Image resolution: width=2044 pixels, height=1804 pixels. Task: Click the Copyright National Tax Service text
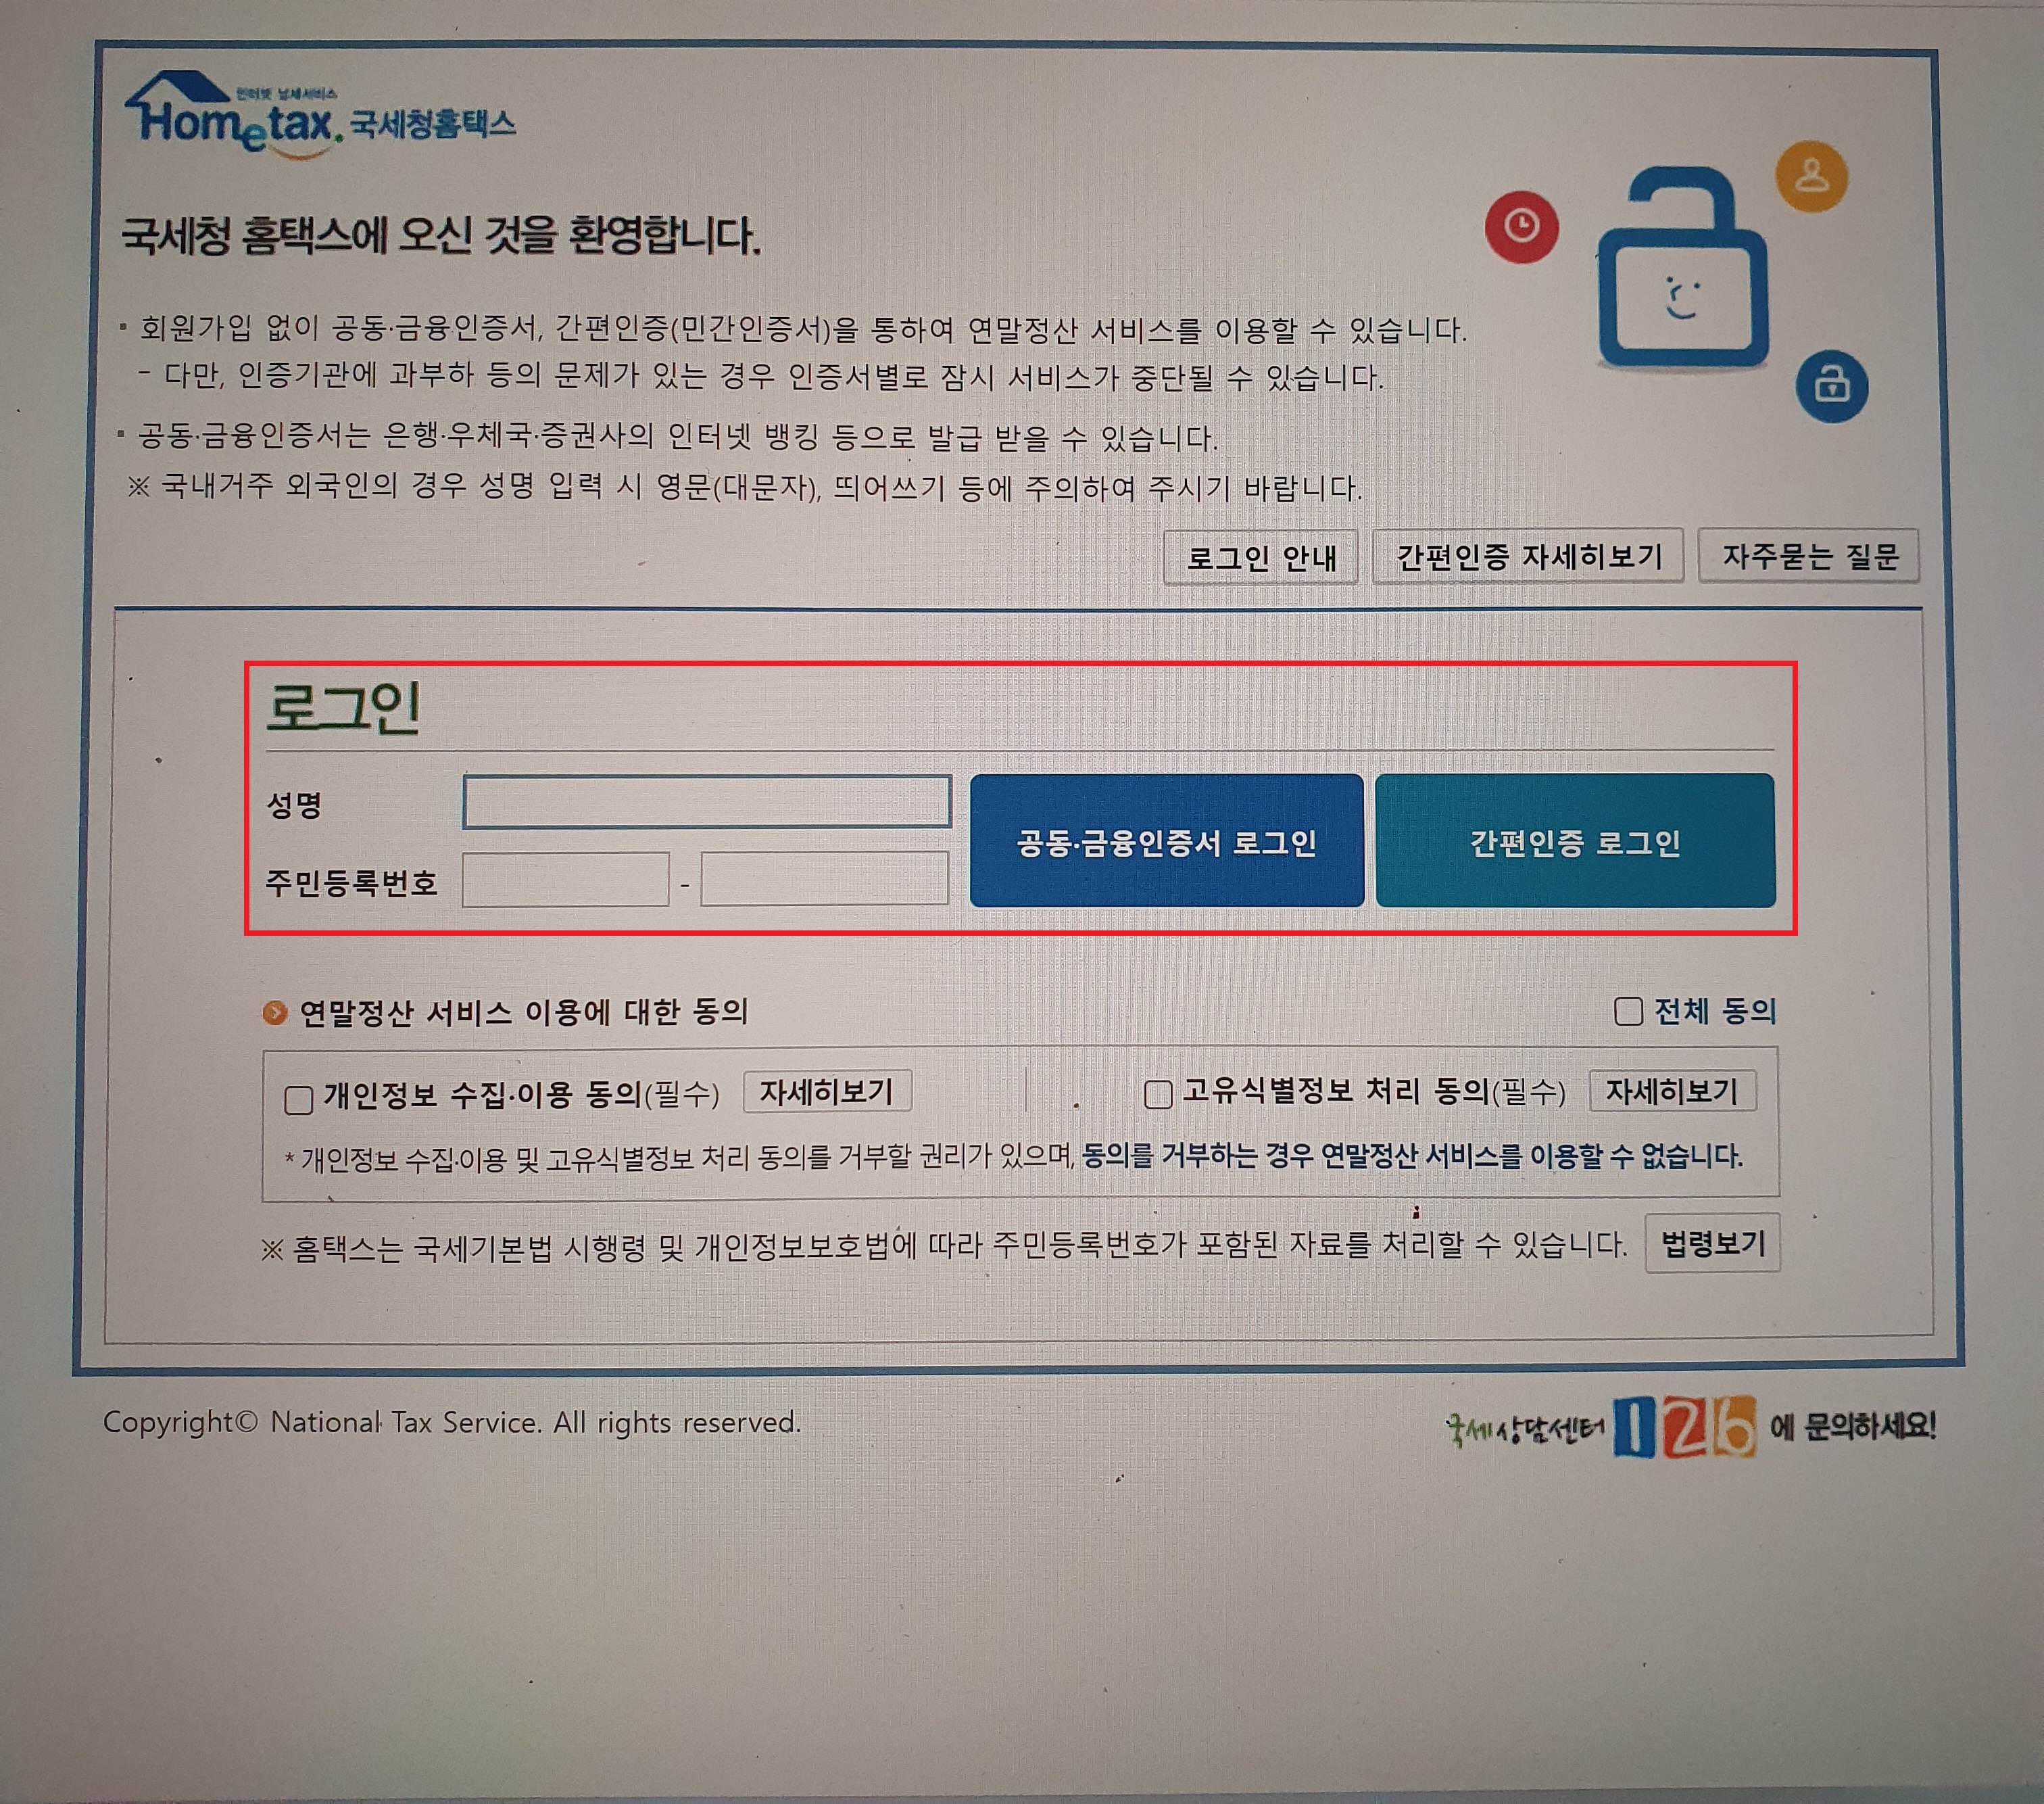tap(452, 1422)
